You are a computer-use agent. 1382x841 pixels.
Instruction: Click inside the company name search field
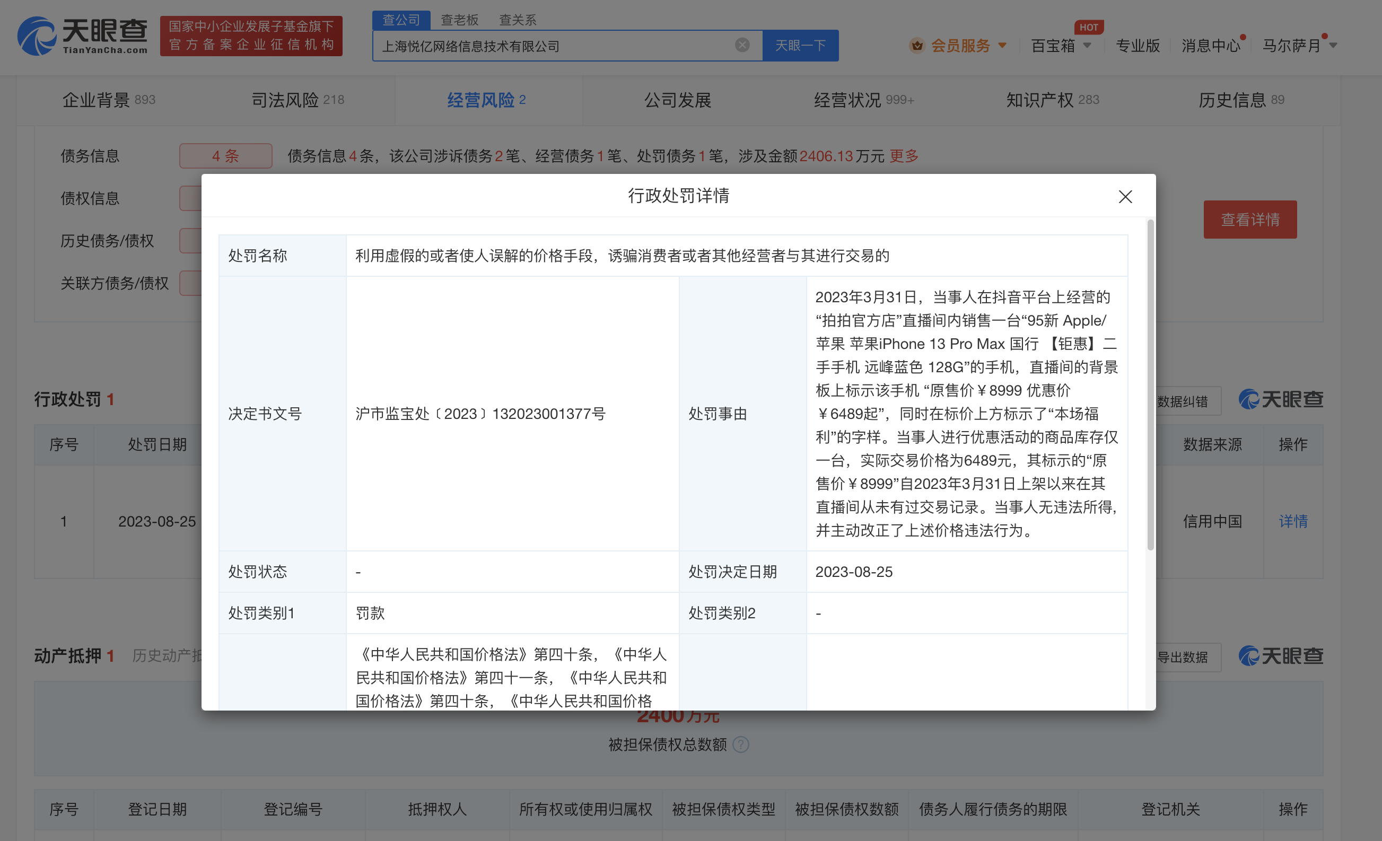point(555,46)
